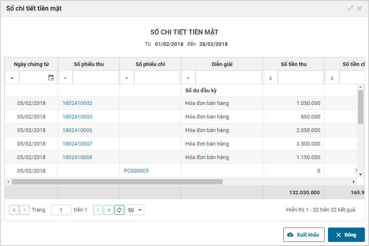Jump to the last page
This screenshot has height=246, width=369.
(109, 210)
